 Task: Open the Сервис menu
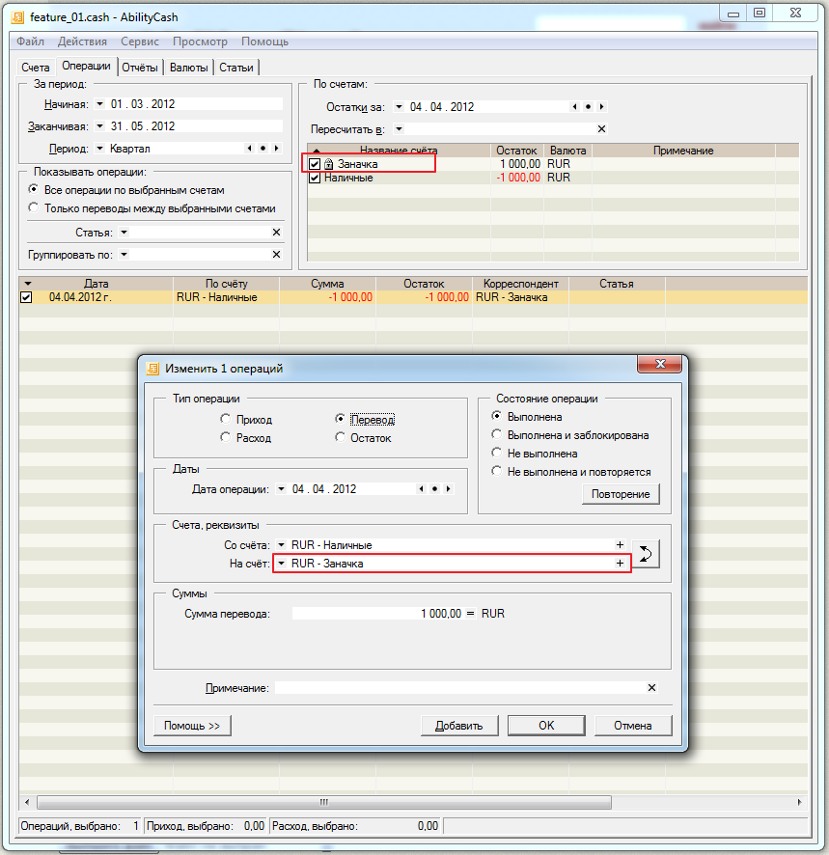pyautogui.click(x=140, y=41)
